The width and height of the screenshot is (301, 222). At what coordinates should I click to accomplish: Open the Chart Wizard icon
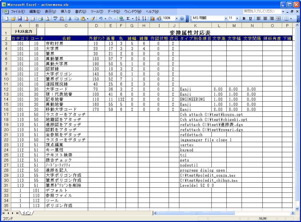point(152,19)
